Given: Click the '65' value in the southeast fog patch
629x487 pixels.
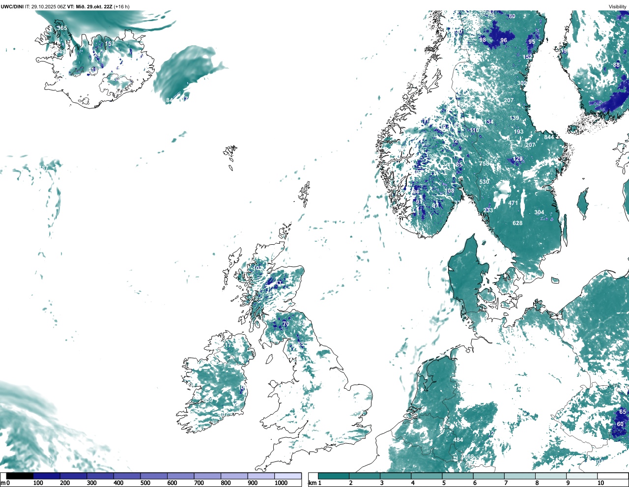Looking at the screenshot, I should [623, 412].
